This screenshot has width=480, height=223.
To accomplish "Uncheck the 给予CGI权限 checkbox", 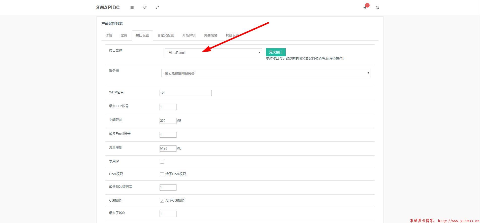I will tap(162, 201).
